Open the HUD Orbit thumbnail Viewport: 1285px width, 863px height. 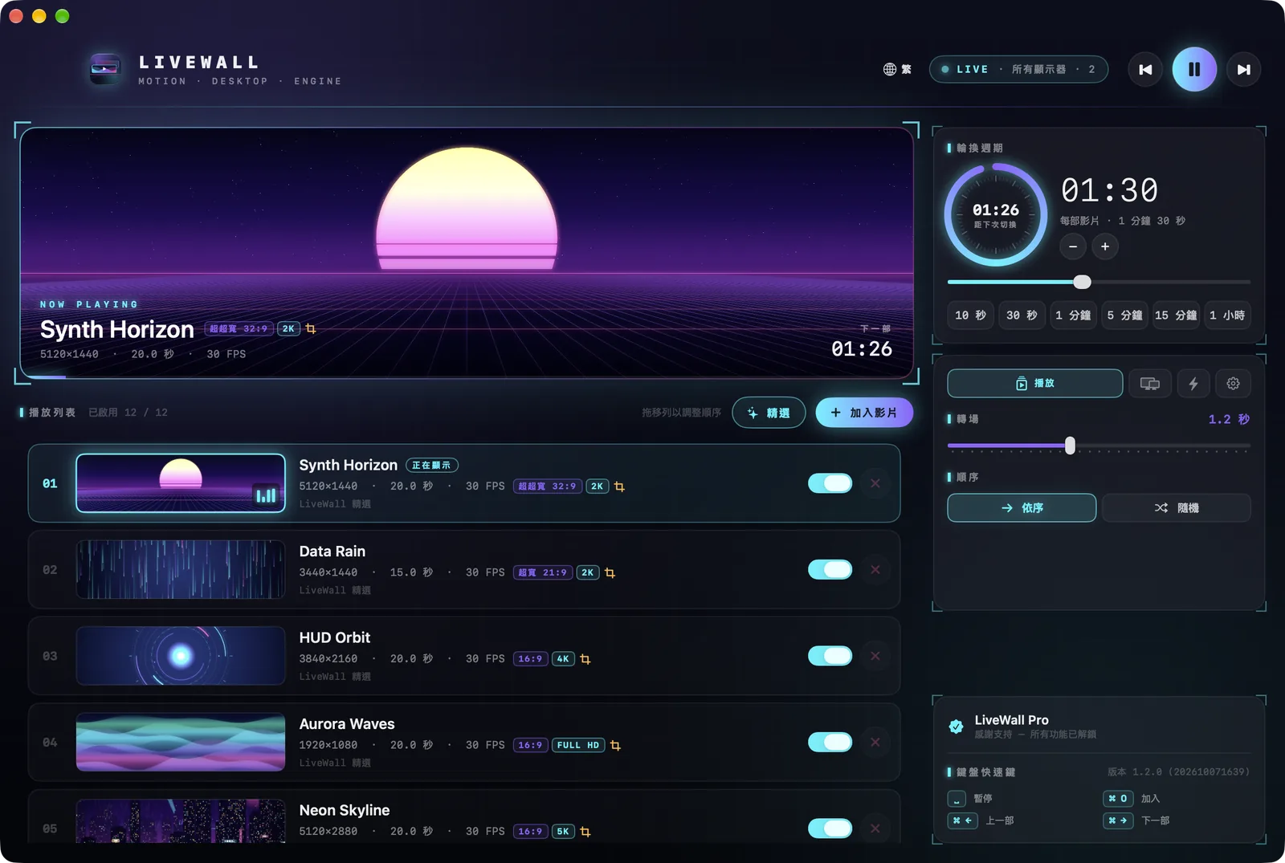point(181,656)
